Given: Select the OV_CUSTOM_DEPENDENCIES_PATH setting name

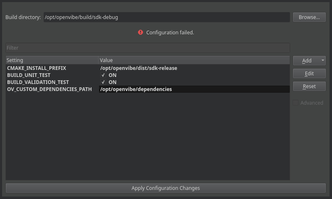Looking at the screenshot, I should (x=49, y=89).
